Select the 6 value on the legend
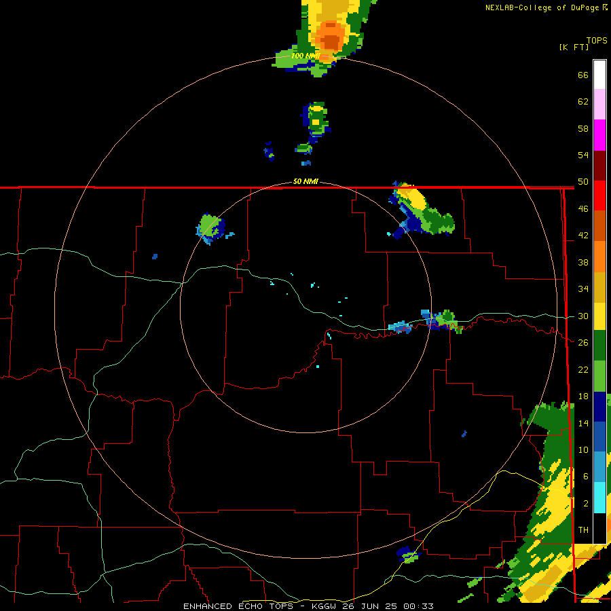Image resolution: width=611 pixels, height=611 pixels. click(x=586, y=477)
